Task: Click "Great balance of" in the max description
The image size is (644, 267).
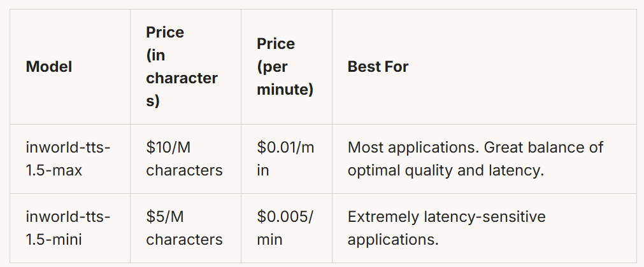Action: pos(543,147)
